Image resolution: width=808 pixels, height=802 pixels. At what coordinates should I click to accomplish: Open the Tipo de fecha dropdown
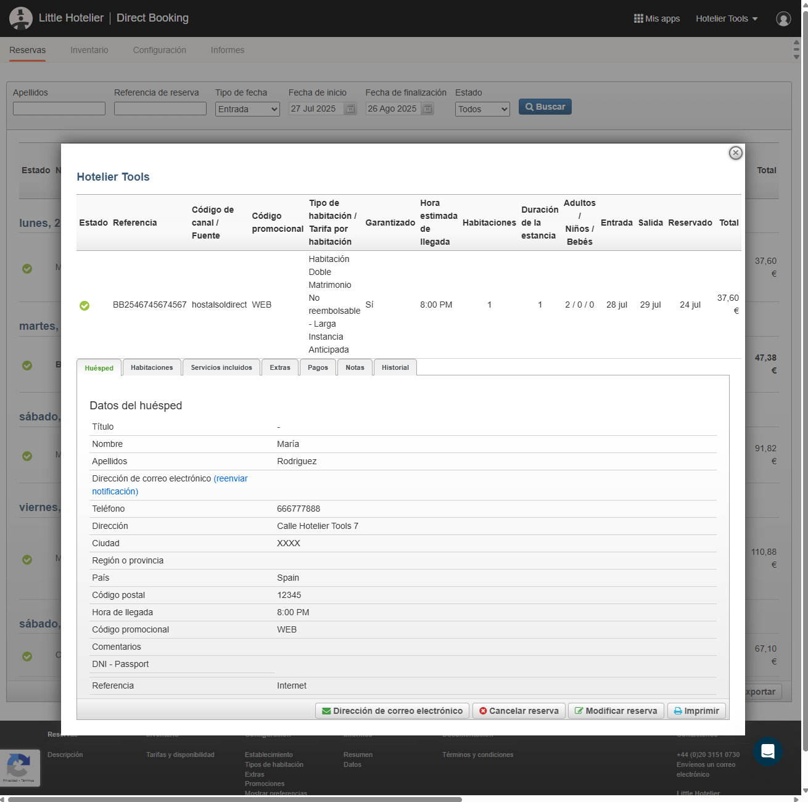(248, 109)
